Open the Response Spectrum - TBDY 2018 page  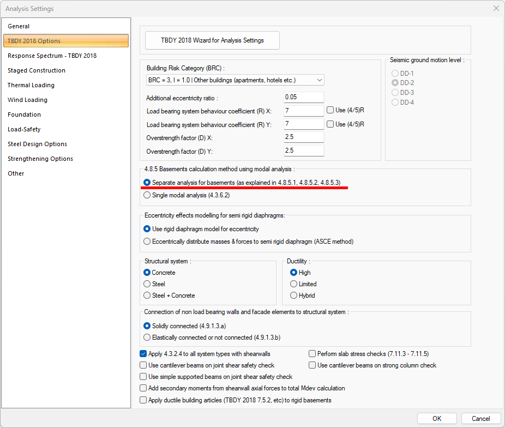click(x=52, y=56)
